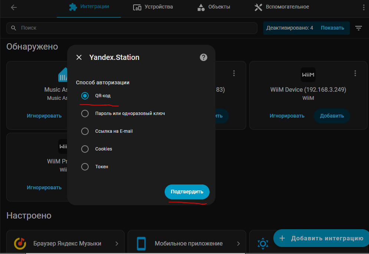
Task: Click the search magnifier icon
Action: point(14,28)
